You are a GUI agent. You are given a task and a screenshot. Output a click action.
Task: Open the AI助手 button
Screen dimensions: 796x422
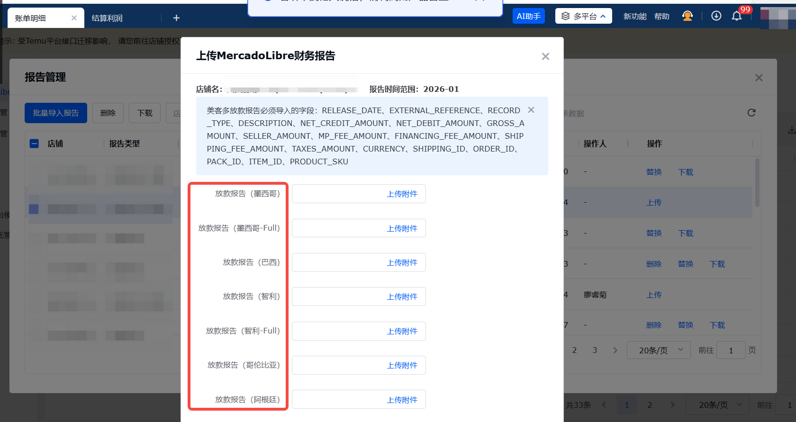click(528, 16)
